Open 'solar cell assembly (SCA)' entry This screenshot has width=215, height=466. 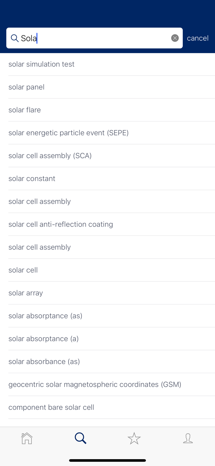coord(50,156)
